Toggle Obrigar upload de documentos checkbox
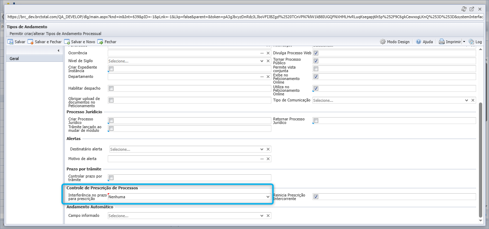 pyautogui.click(x=111, y=100)
